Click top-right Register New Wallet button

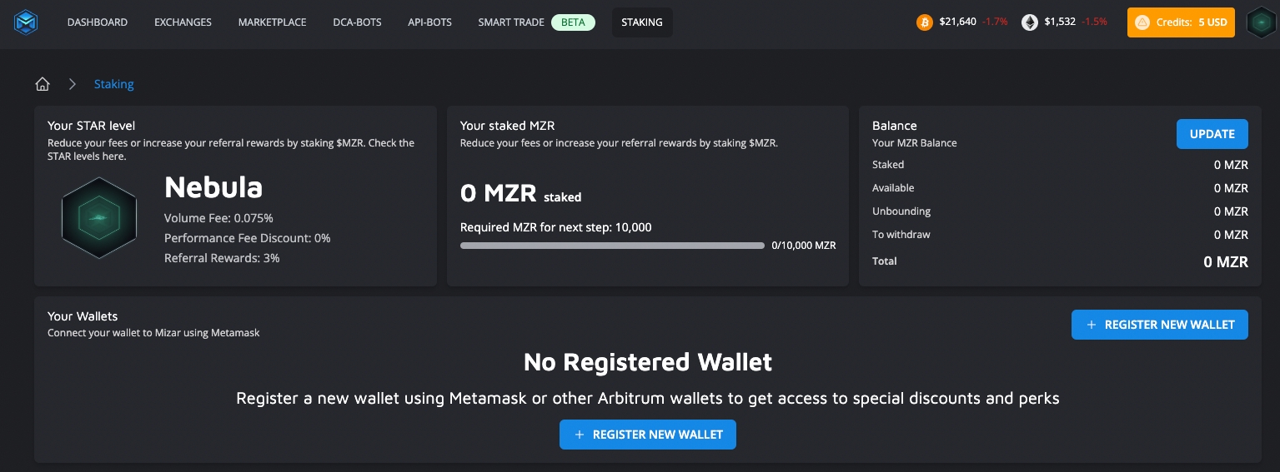(x=1159, y=325)
